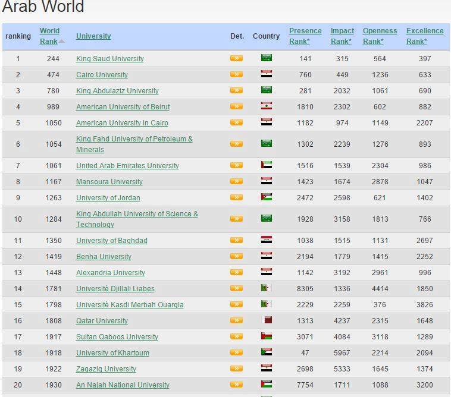Viewport: 451px width, 397px height.
Task: Open details icon for An Najah National University
Action: (x=236, y=385)
